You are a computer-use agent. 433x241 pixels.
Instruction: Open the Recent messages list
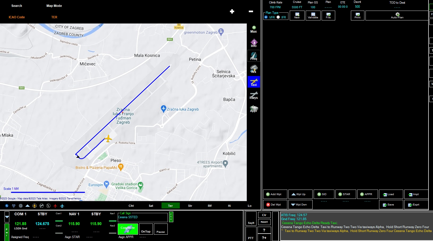click(264, 222)
